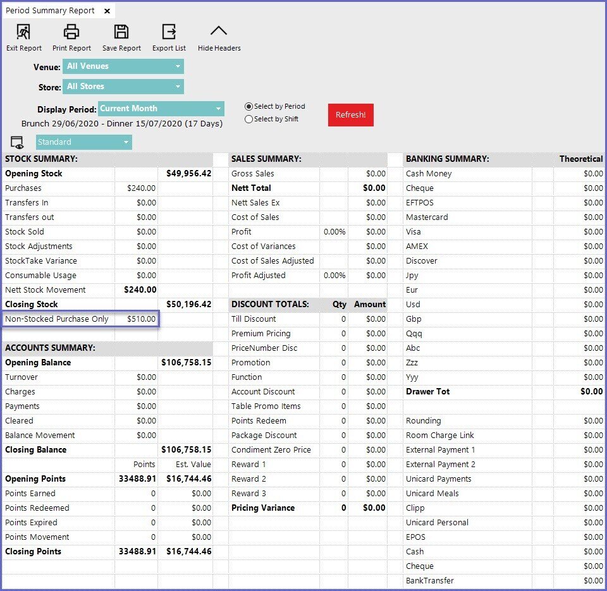Click the Save Report floppy disk icon
Image resolution: width=607 pixels, height=591 pixels.
pos(121,32)
